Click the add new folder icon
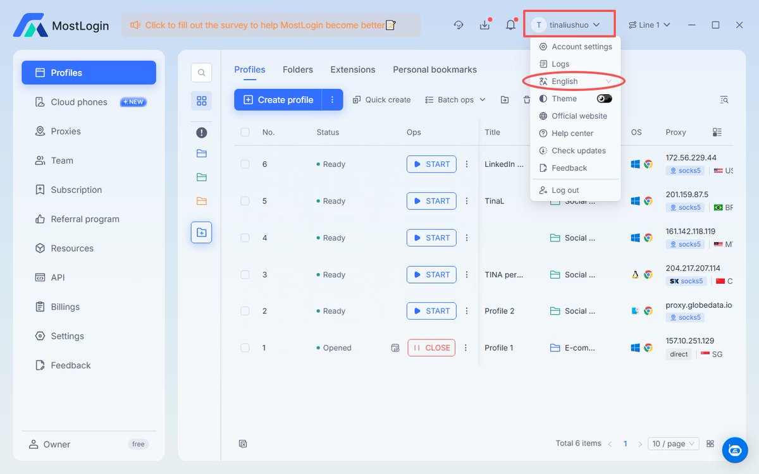The height and width of the screenshot is (474, 759). click(201, 233)
